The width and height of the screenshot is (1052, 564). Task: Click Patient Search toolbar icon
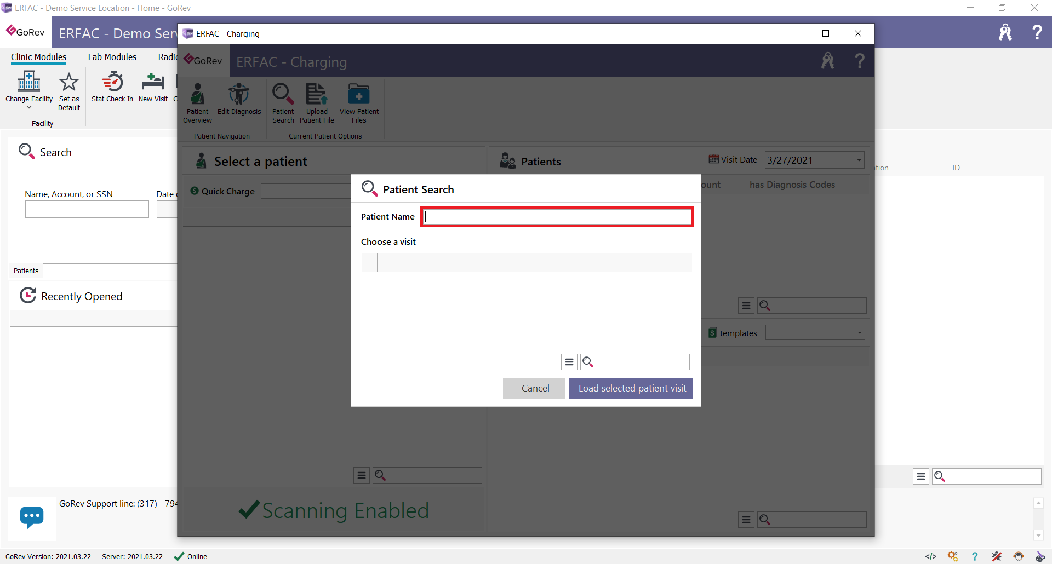point(283,103)
